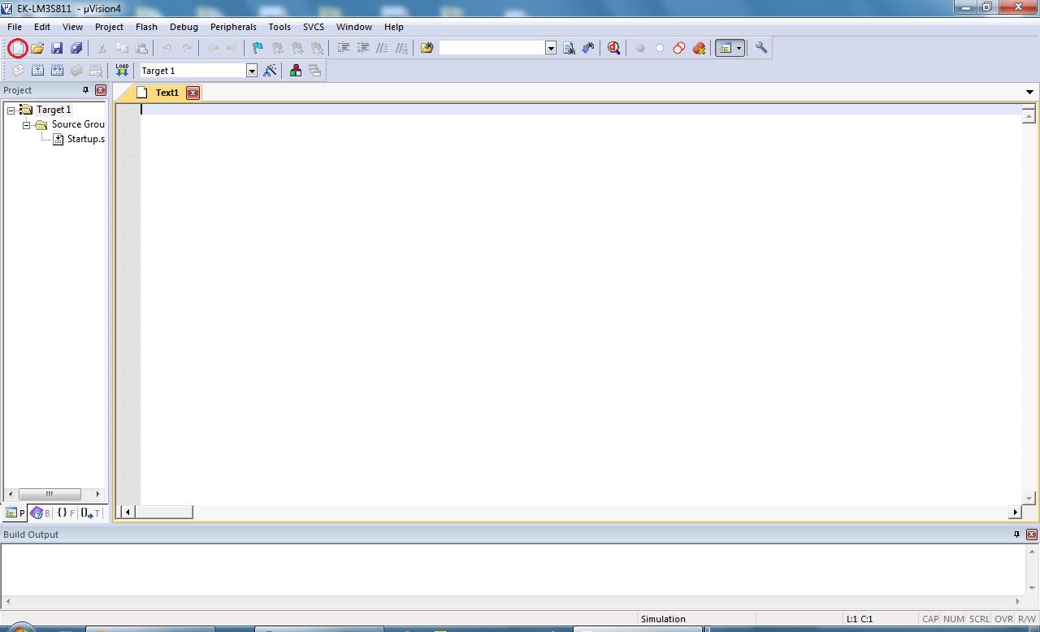Save the current file
Image resolution: width=1040 pixels, height=632 pixels.
pyautogui.click(x=57, y=48)
